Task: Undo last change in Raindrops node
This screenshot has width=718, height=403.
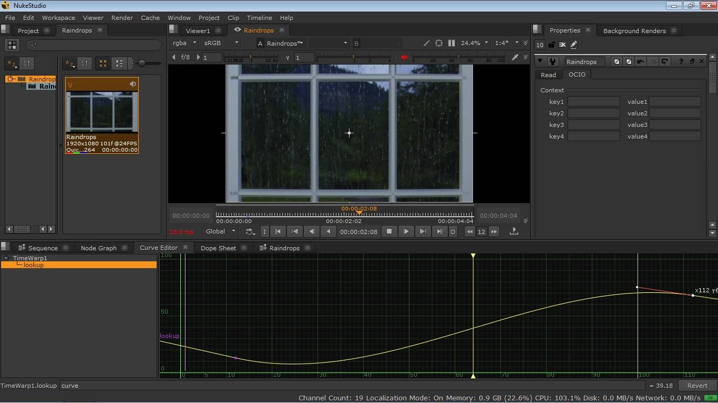Action: pos(640,61)
